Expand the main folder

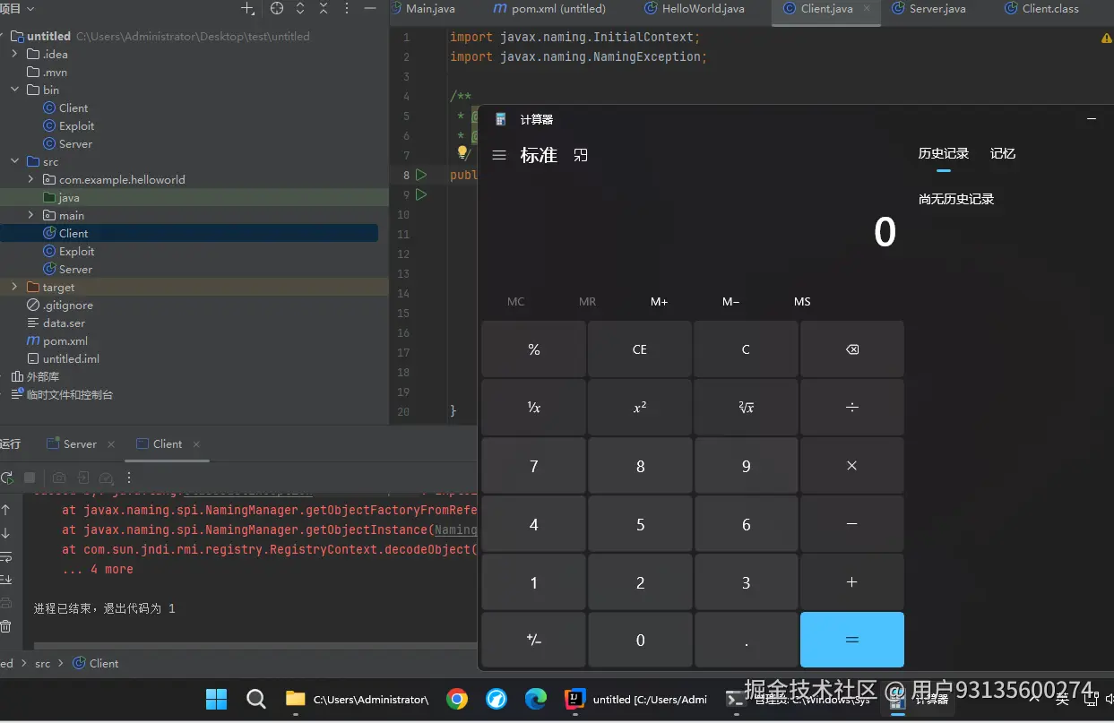(31, 216)
